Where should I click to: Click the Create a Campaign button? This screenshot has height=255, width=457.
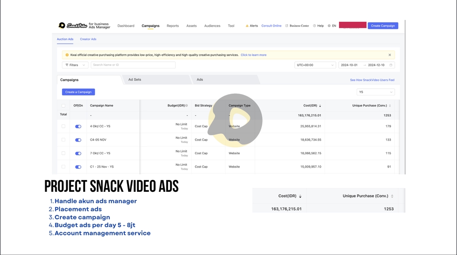[x=79, y=92]
